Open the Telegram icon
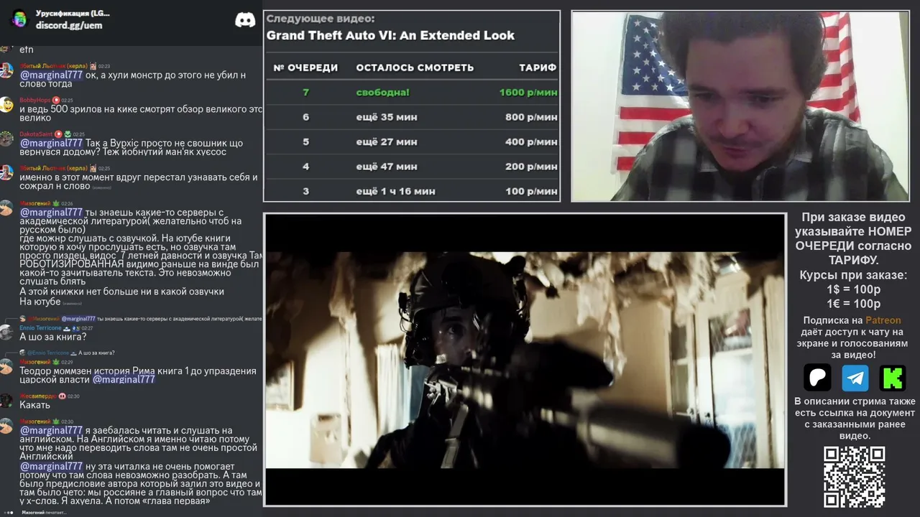 click(855, 378)
